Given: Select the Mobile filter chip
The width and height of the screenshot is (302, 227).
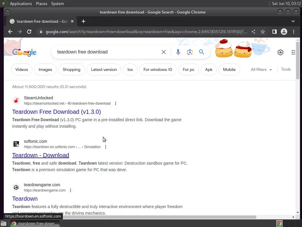Looking at the screenshot, I should tap(229, 69).
